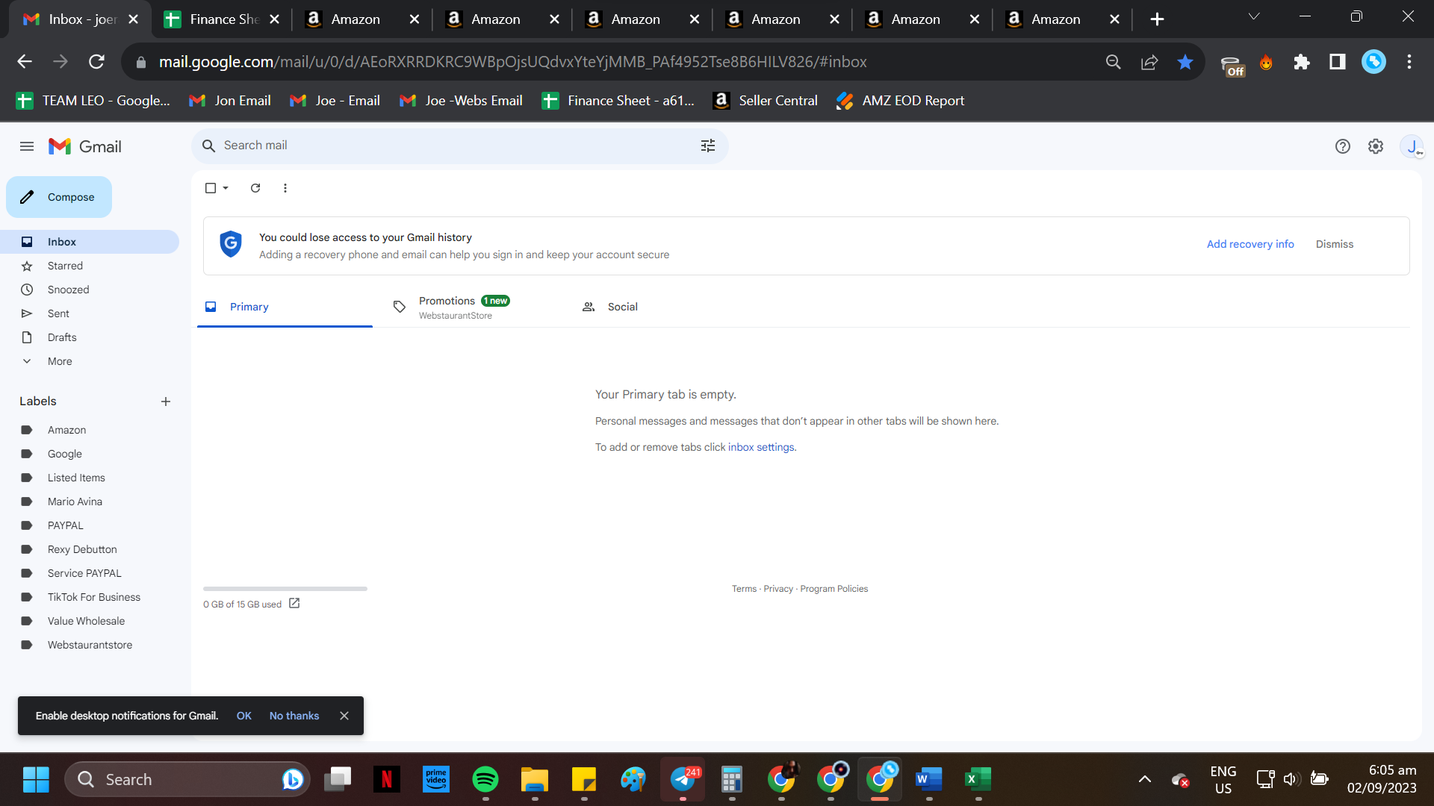
Task: Open Chrome extensions puzzle icon
Action: tap(1302, 62)
